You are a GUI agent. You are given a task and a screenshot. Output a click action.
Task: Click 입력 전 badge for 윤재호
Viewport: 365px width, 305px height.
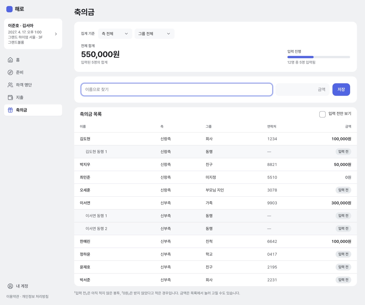[343, 267]
